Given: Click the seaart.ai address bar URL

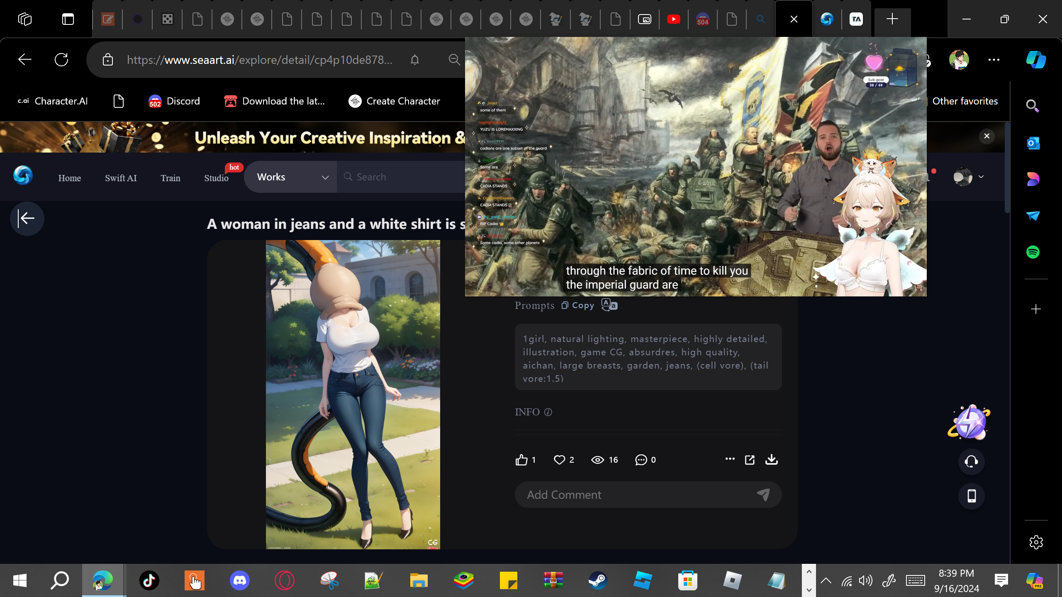Looking at the screenshot, I should tap(260, 60).
